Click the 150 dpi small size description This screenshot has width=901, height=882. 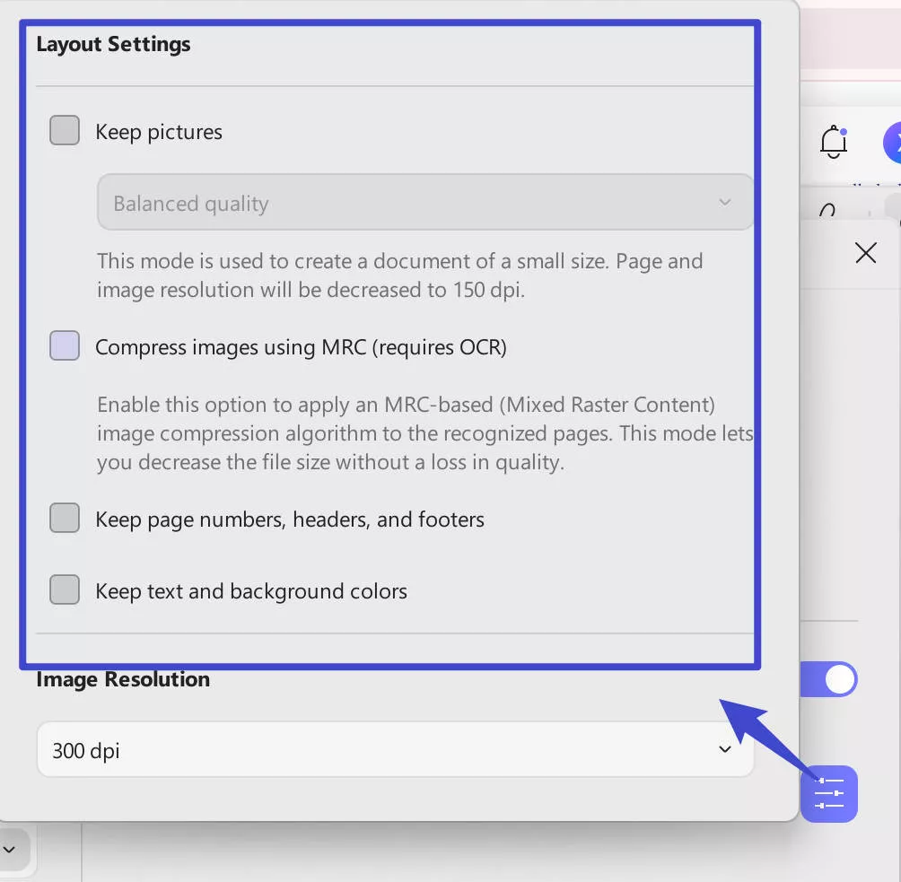[x=399, y=275]
